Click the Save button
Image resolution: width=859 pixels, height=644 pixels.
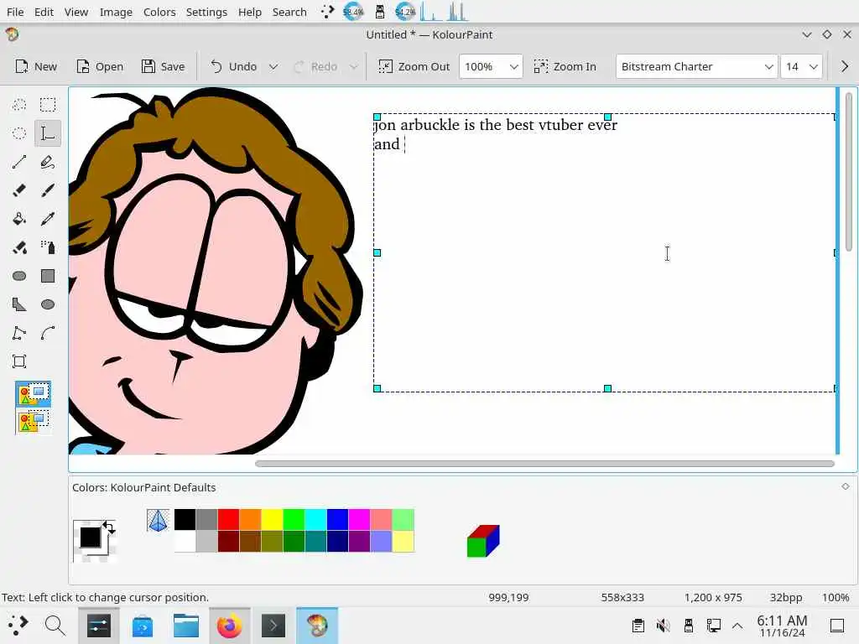(164, 66)
